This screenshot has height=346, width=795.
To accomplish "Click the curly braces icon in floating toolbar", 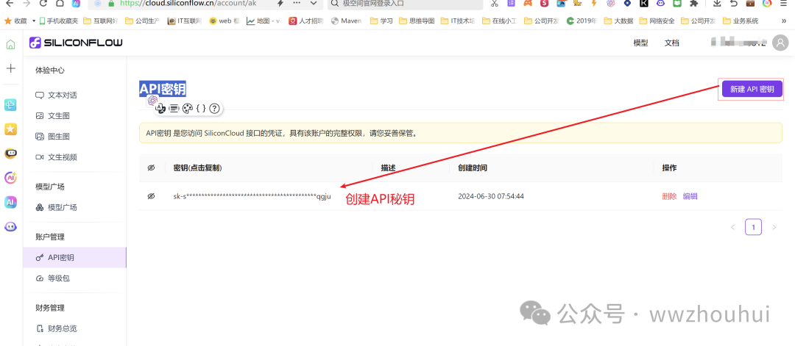I will (x=201, y=108).
